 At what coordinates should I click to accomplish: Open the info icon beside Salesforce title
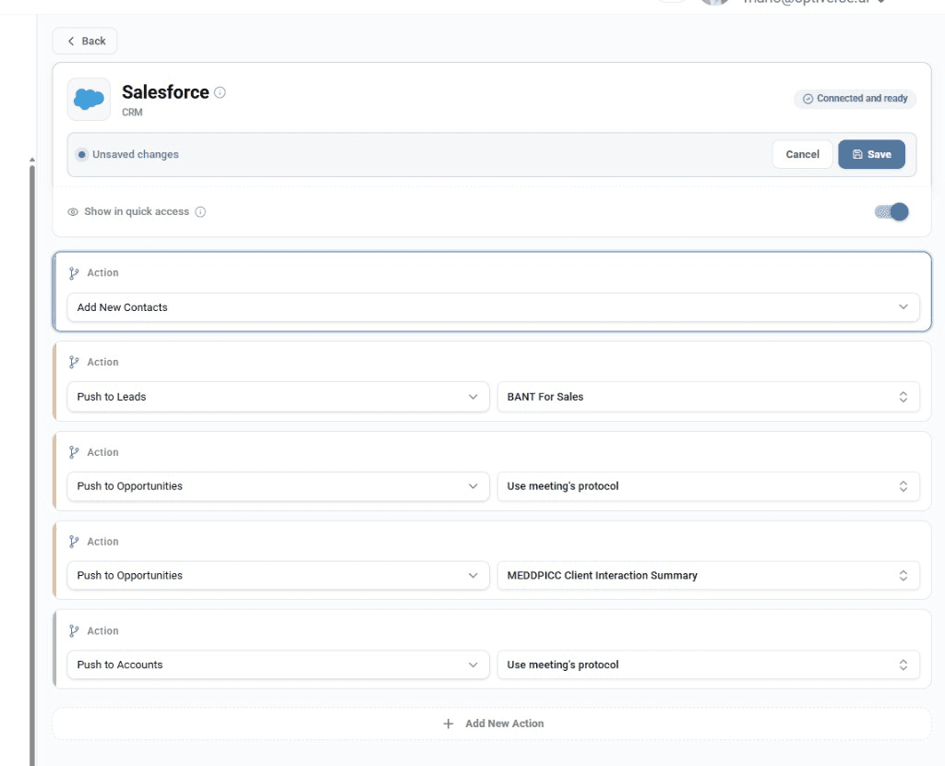(x=220, y=92)
